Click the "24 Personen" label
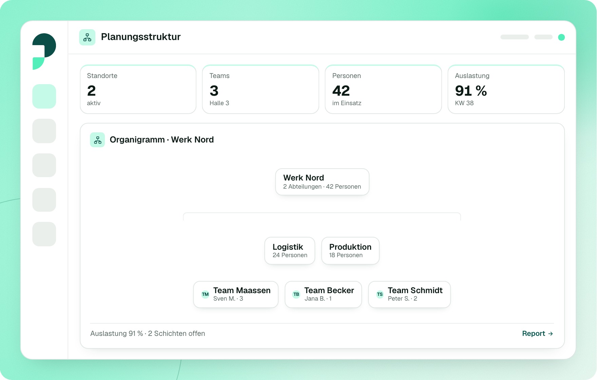 [290, 255]
